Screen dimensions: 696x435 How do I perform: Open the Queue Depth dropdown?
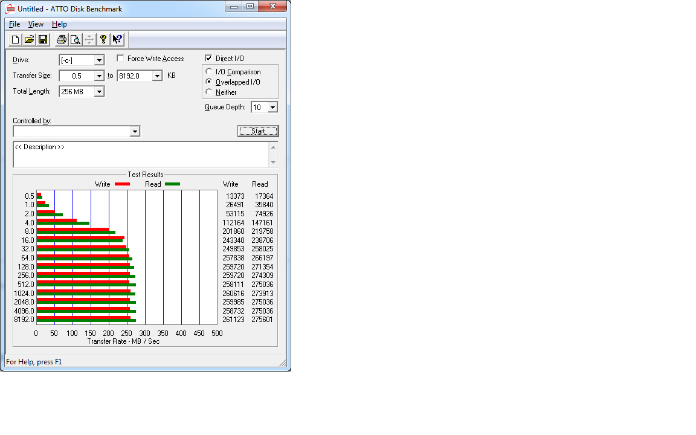click(x=272, y=107)
